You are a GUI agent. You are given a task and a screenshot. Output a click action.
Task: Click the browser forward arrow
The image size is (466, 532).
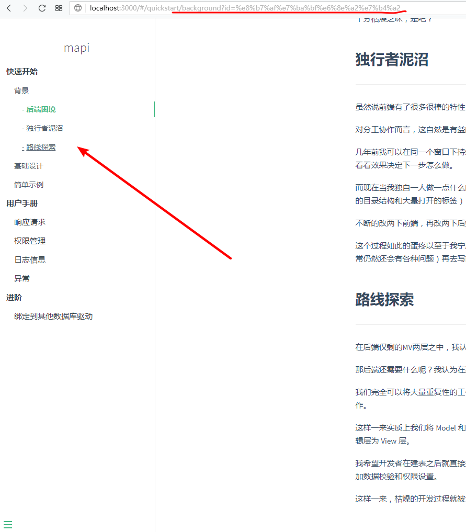pos(25,8)
